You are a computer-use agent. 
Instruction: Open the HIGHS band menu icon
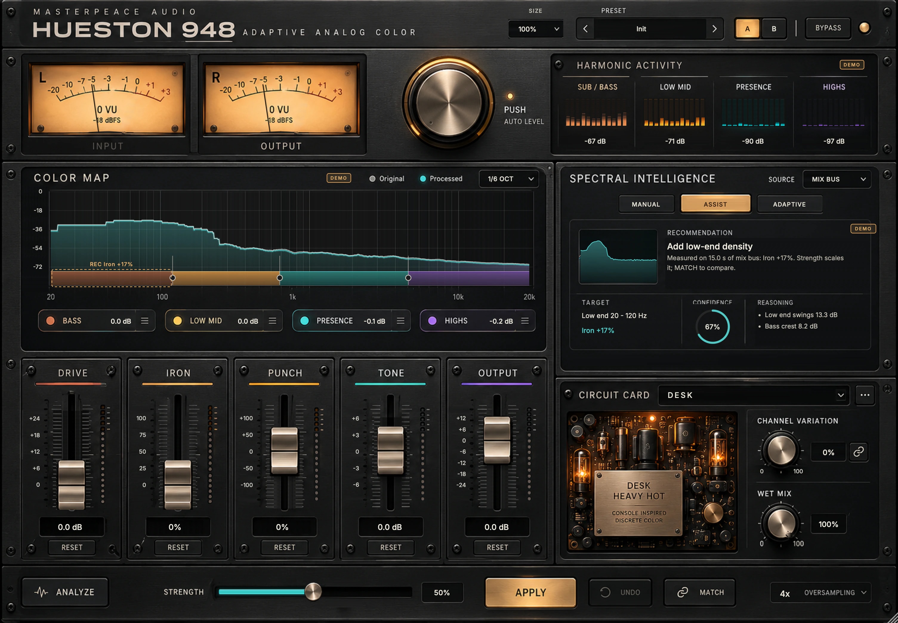[x=524, y=321]
